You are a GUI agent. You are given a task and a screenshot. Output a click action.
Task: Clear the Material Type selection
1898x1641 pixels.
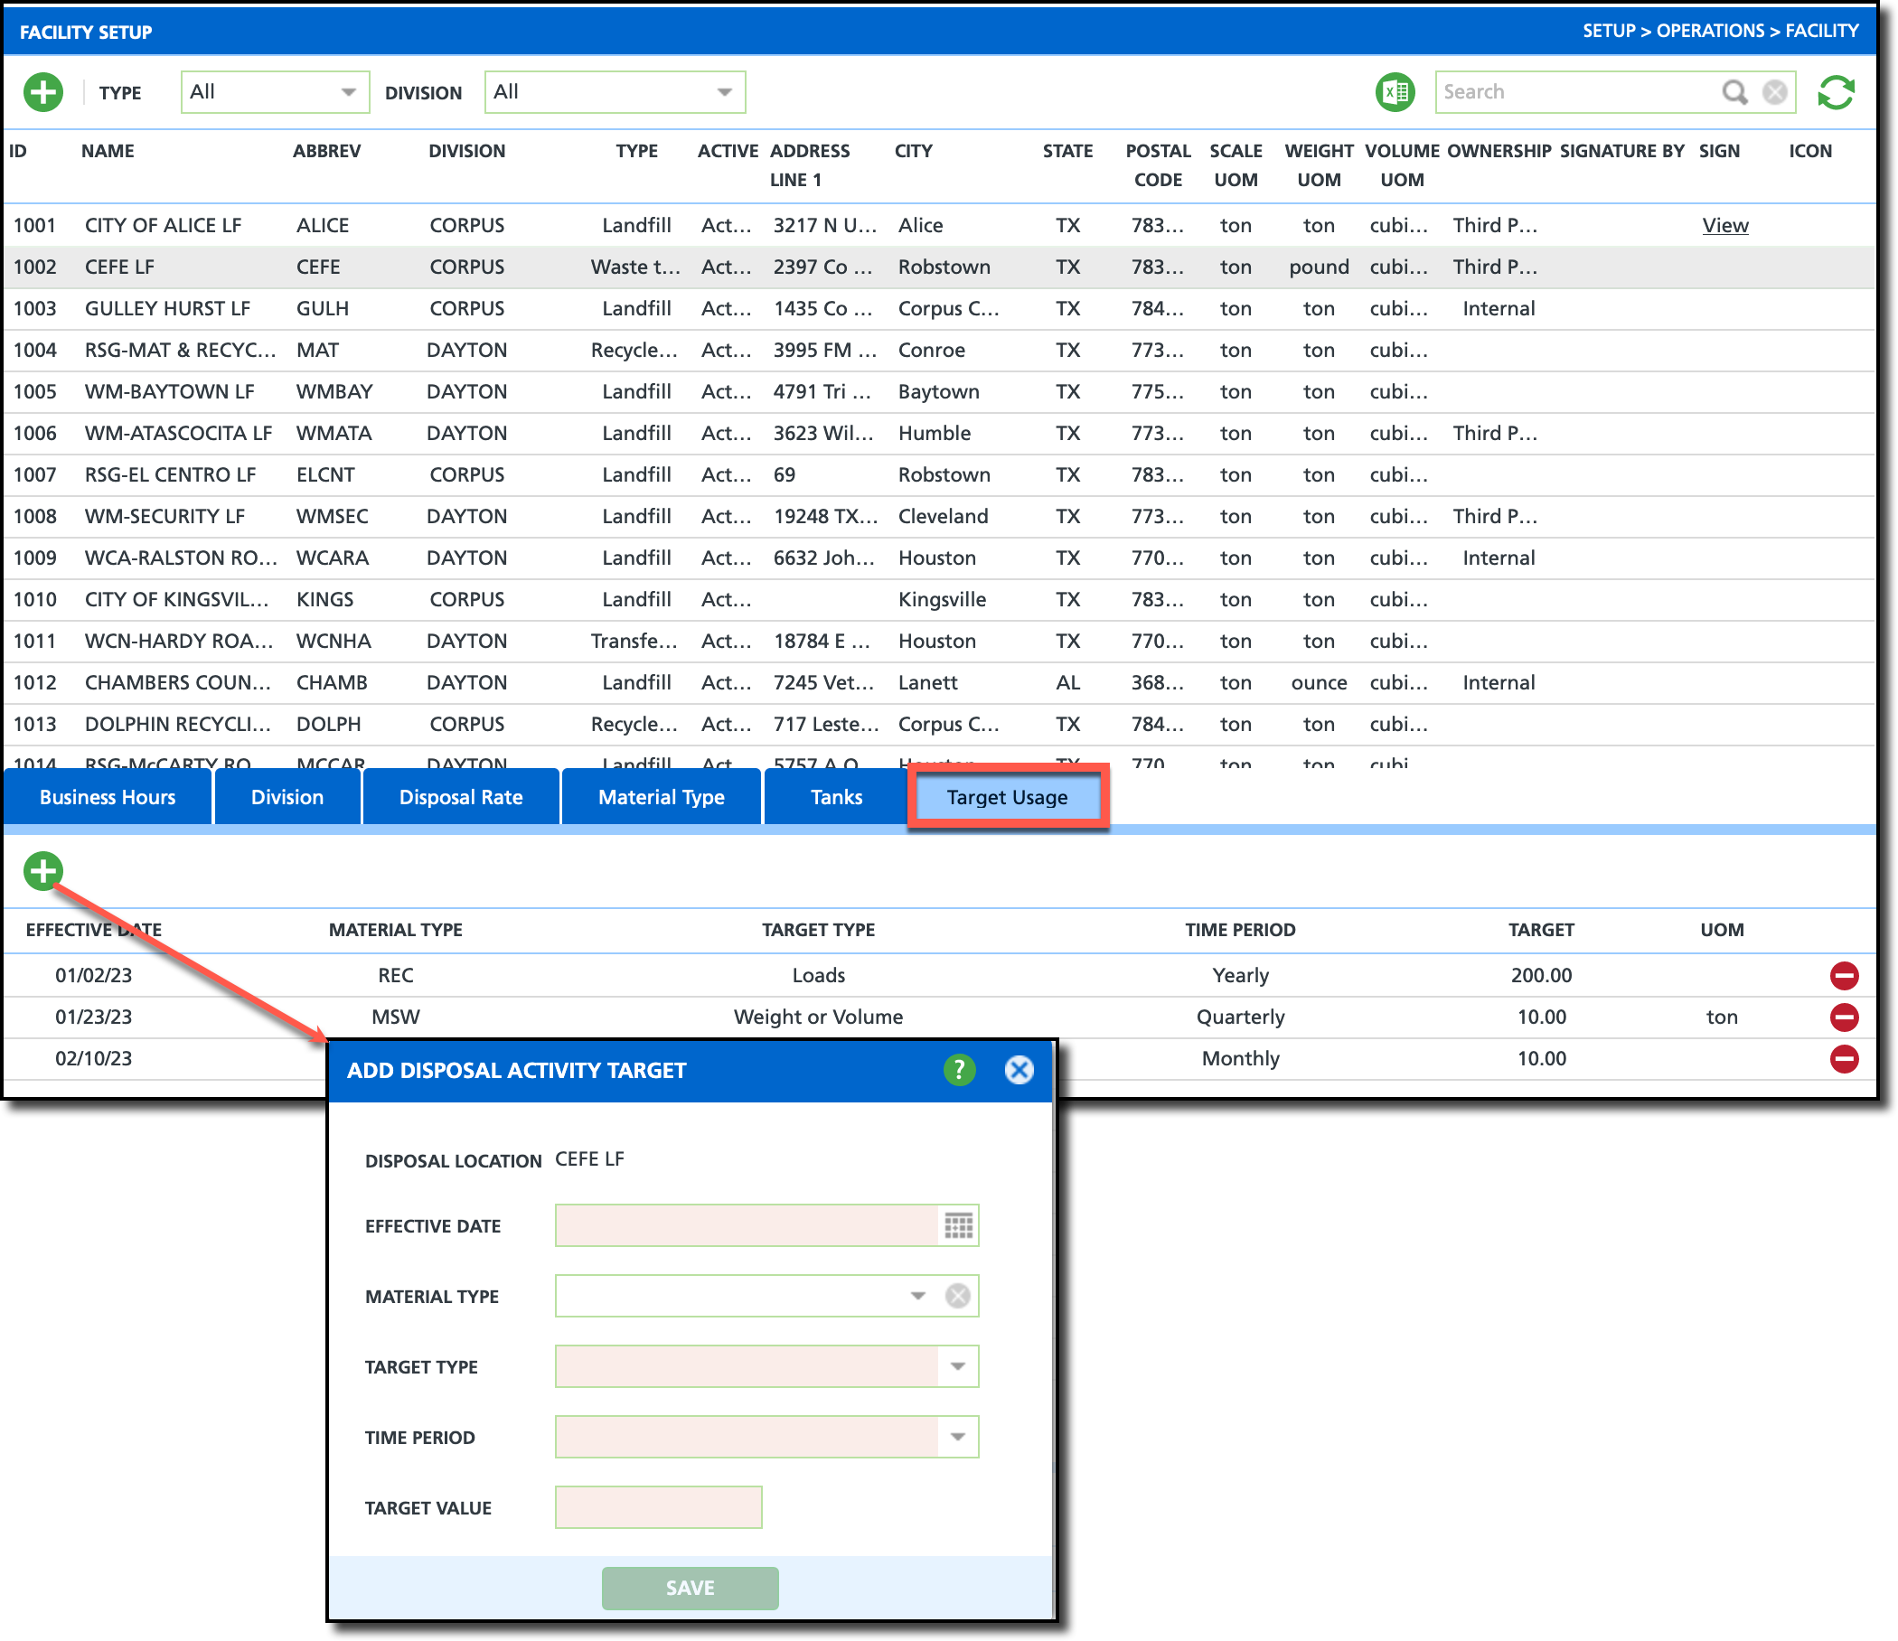coord(957,1296)
